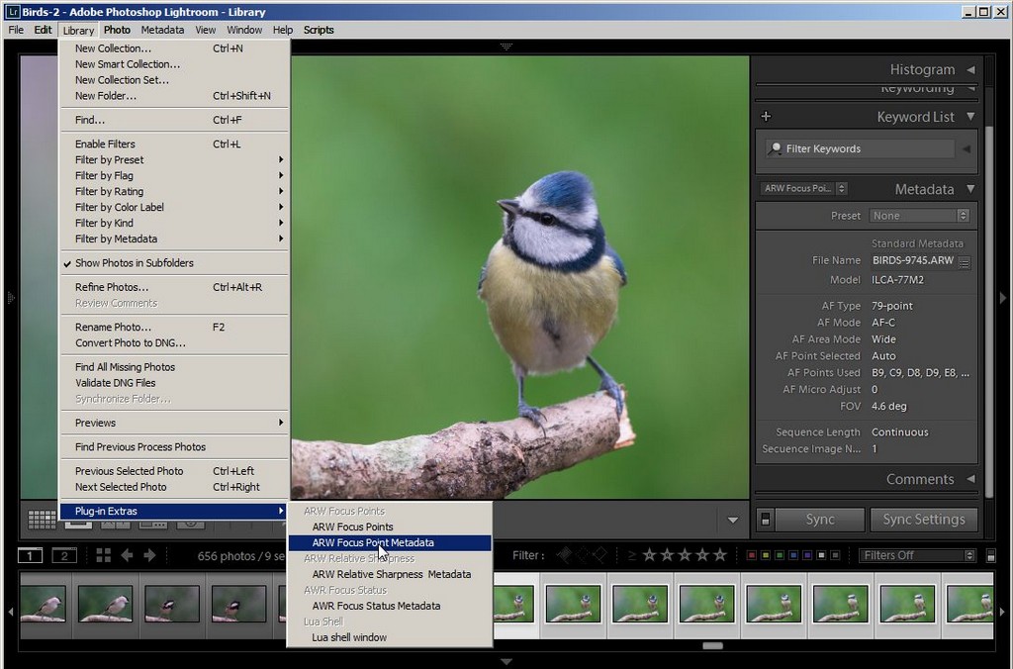
Task: Select the main window 1 display icon
Action: coord(31,555)
